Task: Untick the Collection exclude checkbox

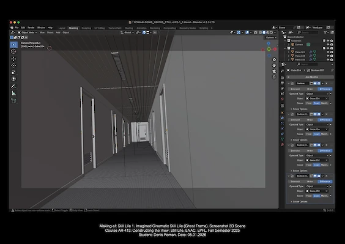Action: [x=324, y=41]
